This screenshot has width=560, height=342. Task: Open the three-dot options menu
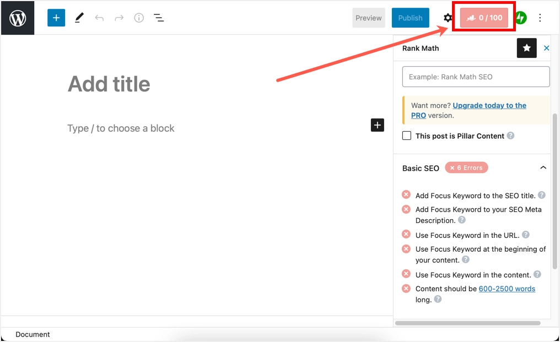click(x=540, y=18)
